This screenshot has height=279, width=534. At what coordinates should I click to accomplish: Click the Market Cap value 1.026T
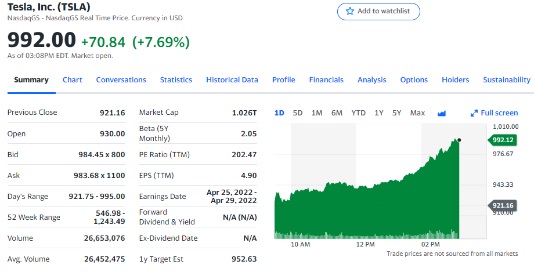click(244, 113)
